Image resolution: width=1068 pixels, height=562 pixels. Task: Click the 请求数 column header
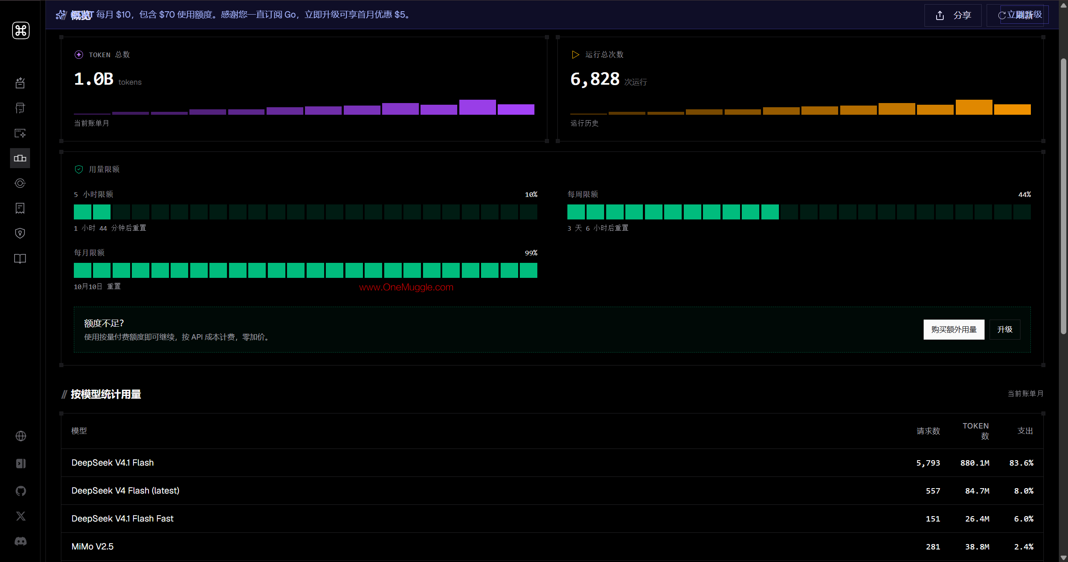click(x=928, y=431)
